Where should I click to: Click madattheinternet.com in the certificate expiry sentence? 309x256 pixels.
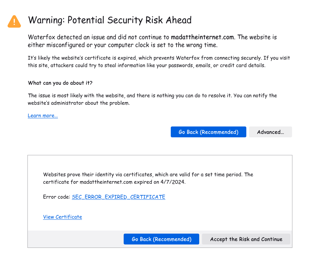[x=106, y=182]
